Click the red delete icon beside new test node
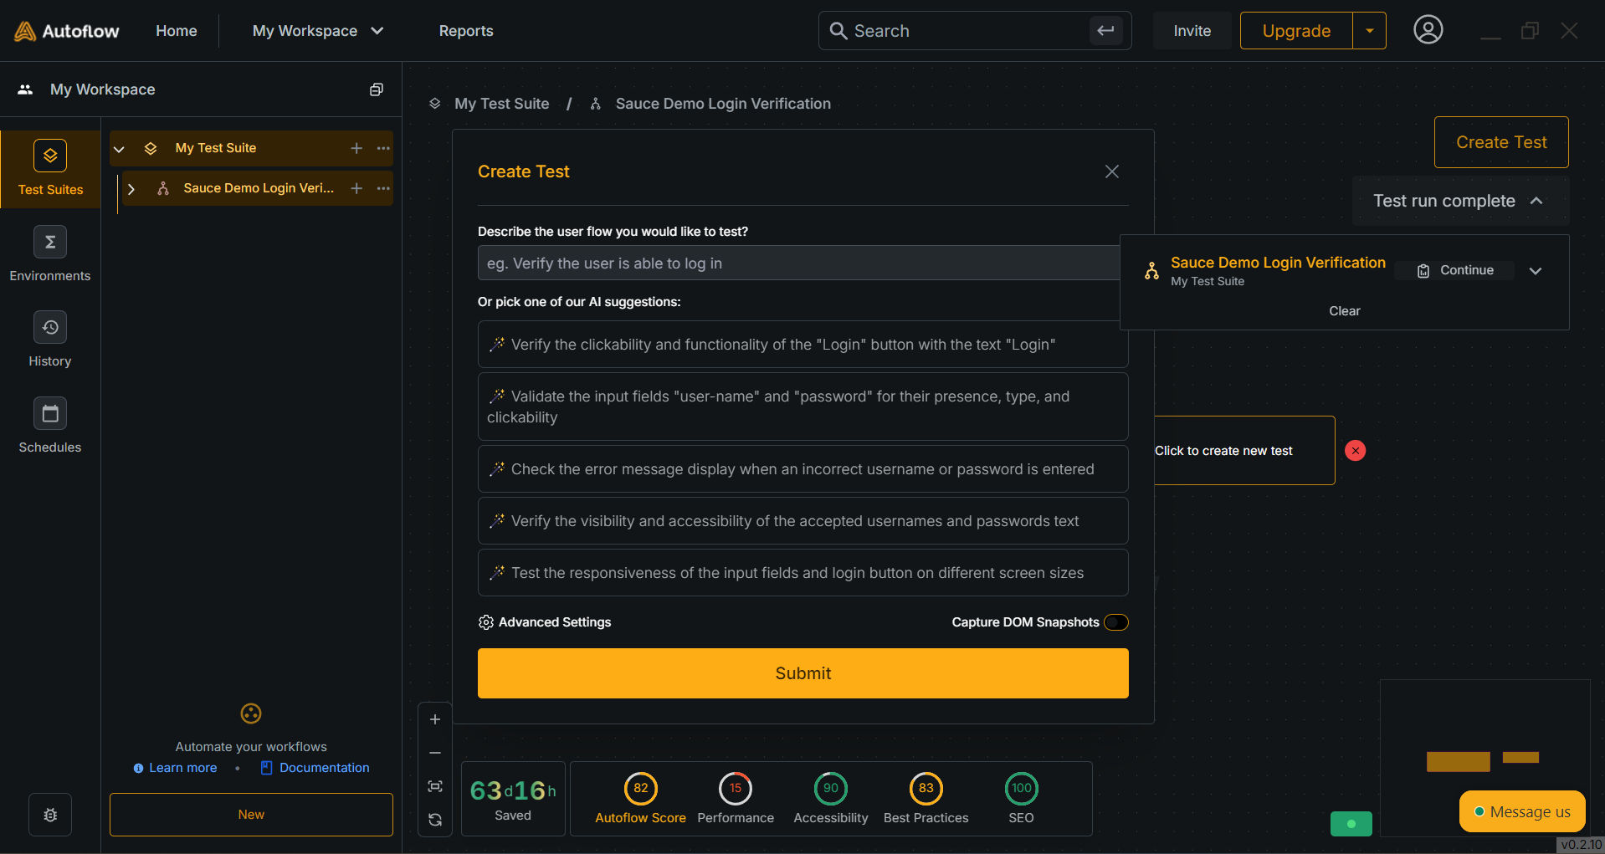Image resolution: width=1605 pixels, height=854 pixels. coord(1355,451)
